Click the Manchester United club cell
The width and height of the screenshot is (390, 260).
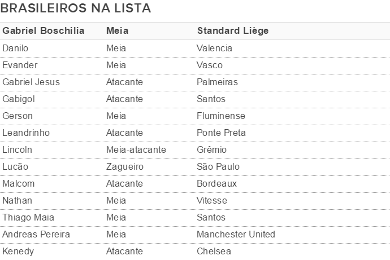(236, 234)
